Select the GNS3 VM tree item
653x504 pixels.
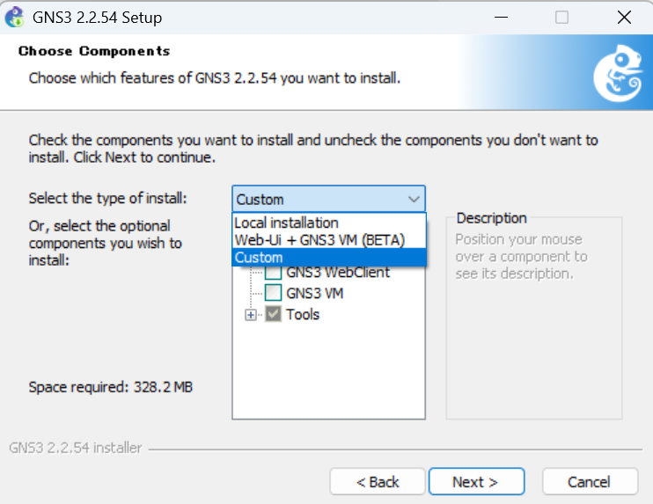315,293
